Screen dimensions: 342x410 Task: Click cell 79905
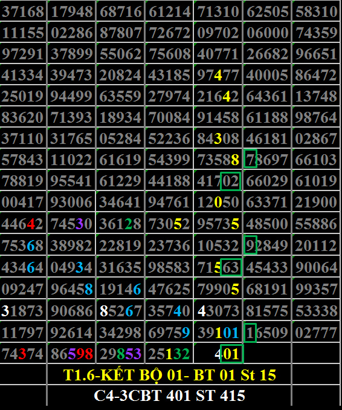[x=218, y=289]
